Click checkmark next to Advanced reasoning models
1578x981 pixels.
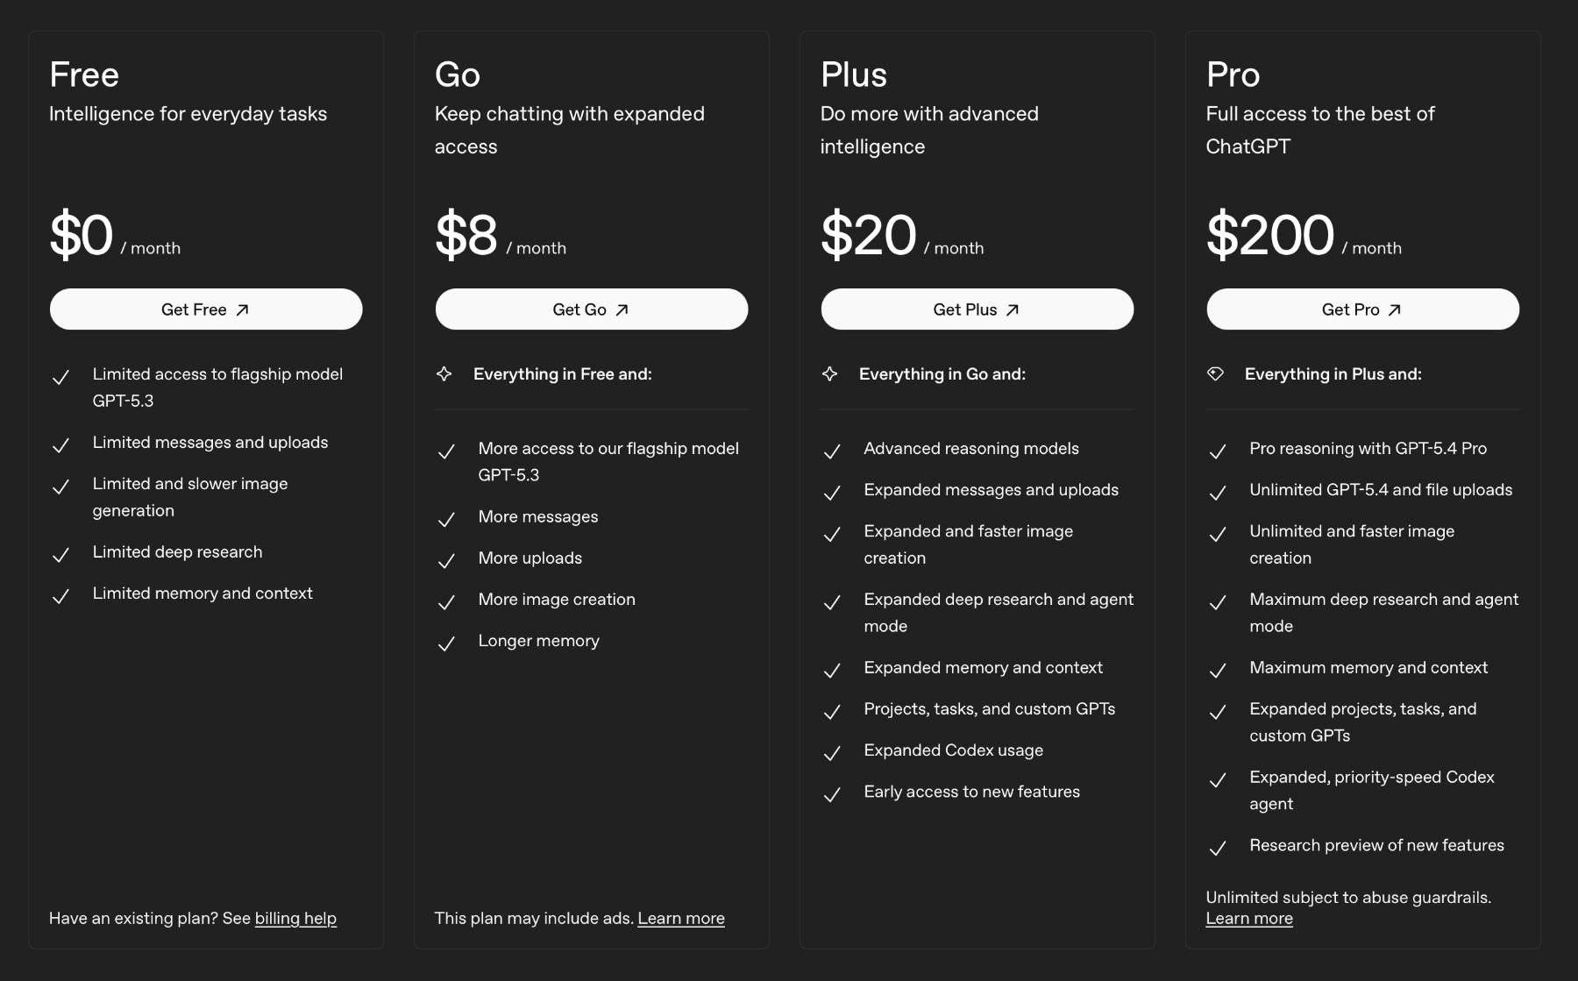click(832, 451)
